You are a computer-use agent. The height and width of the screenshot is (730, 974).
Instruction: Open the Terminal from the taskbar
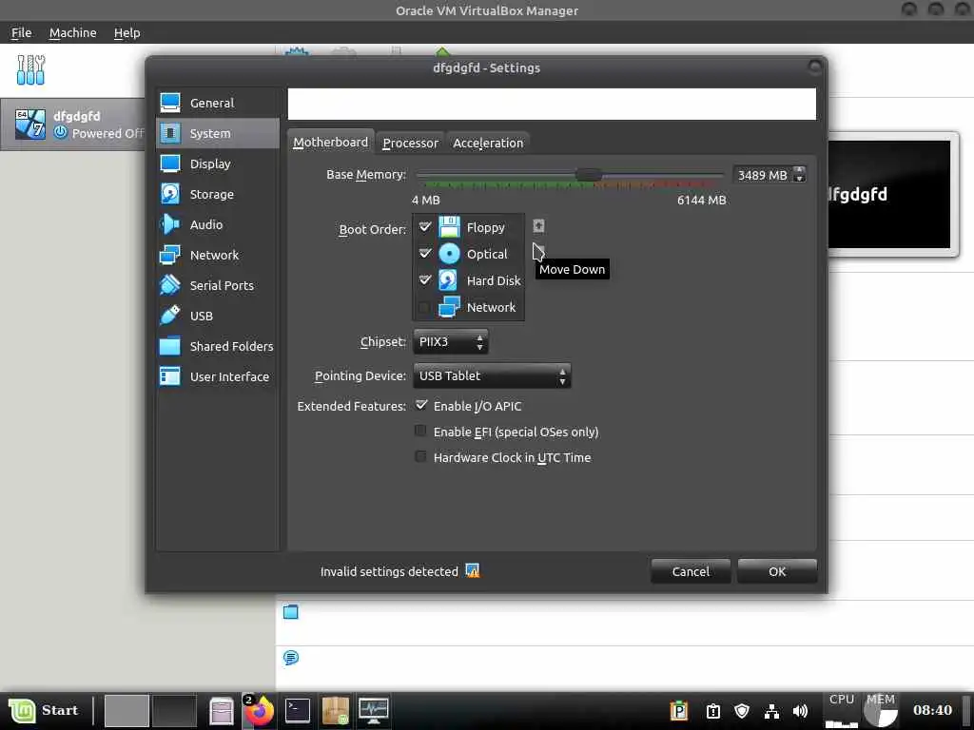tap(297, 710)
